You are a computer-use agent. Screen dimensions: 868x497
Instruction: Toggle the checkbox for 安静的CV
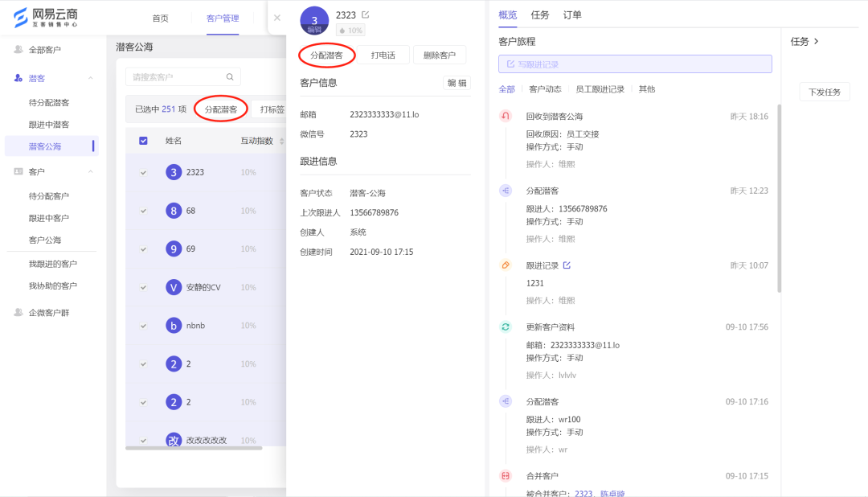[x=143, y=286]
